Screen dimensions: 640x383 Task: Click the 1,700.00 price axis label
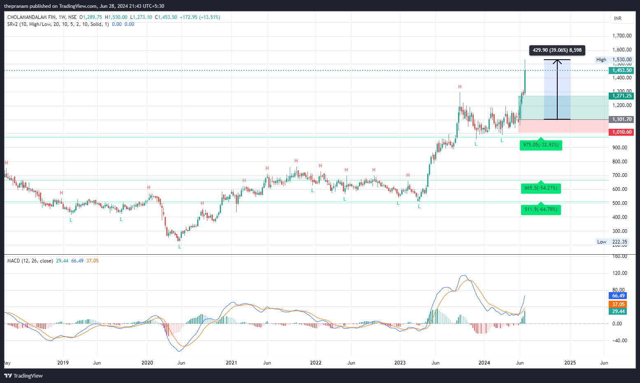[622, 36]
